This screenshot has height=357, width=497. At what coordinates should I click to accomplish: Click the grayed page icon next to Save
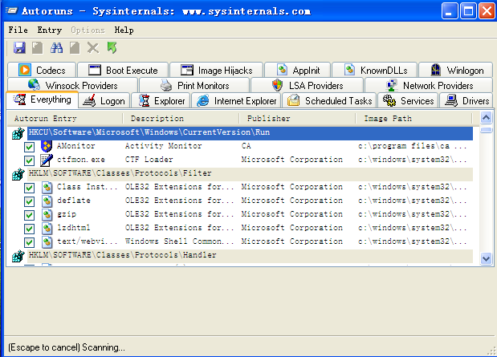(38, 48)
